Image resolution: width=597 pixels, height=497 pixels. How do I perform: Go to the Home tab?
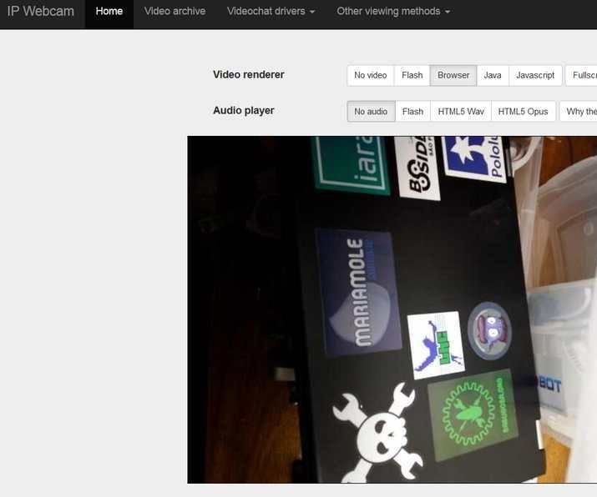[109, 12]
